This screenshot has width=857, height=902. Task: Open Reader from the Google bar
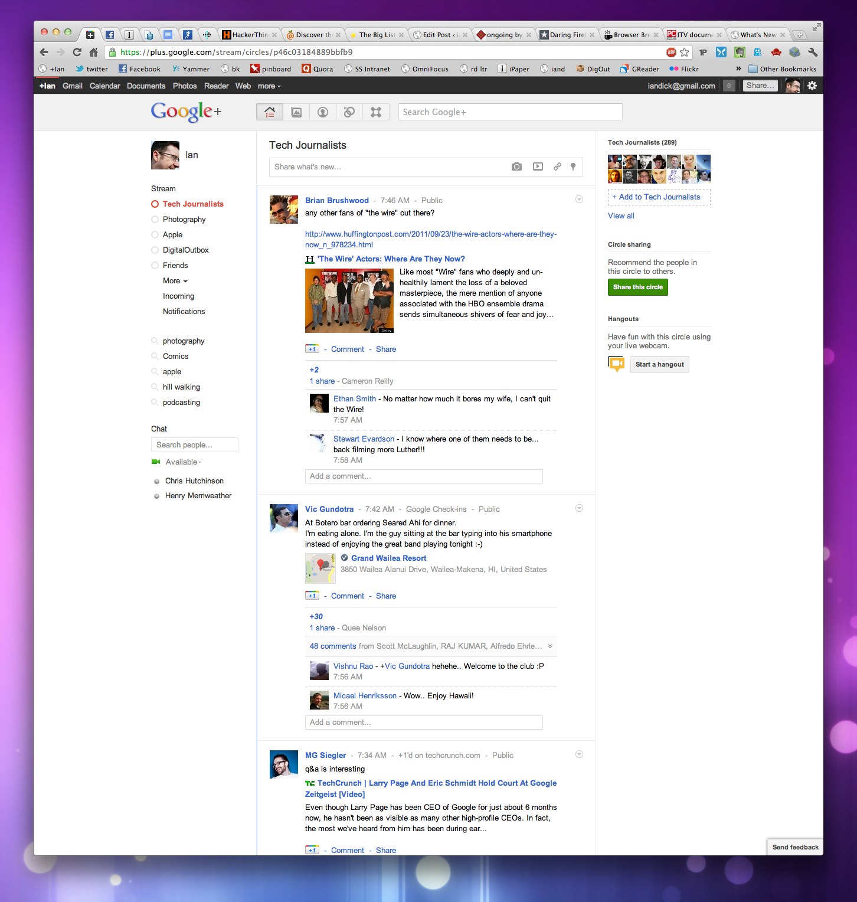(x=216, y=86)
